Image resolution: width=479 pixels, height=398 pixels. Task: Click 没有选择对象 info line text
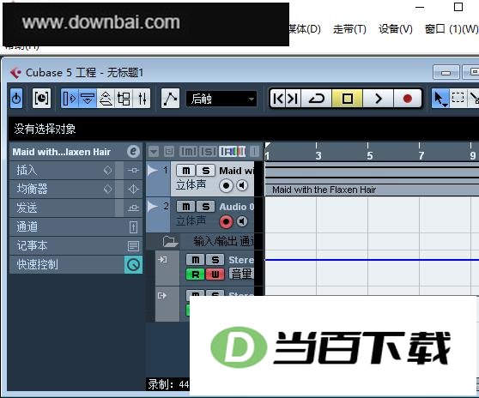(45, 129)
